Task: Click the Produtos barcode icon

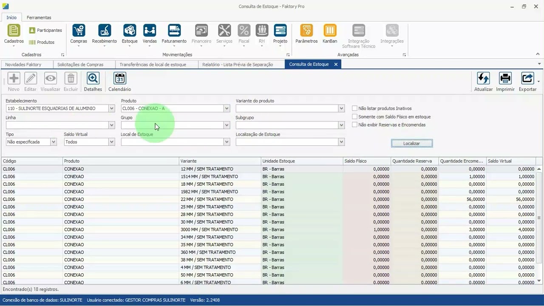Action: (x=32, y=42)
